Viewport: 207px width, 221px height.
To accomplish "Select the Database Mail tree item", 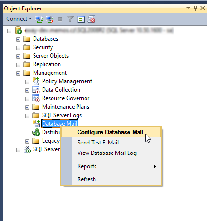I will (x=60, y=124).
